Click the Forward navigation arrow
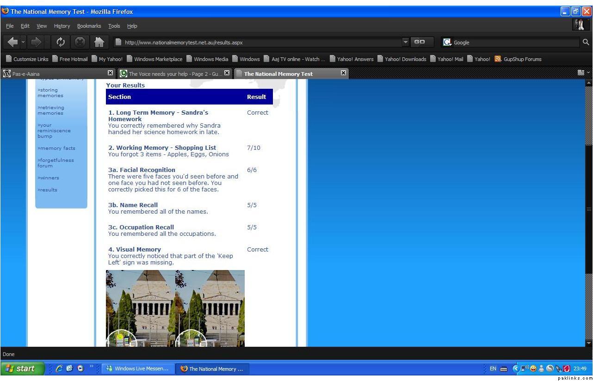The width and height of the screenshot is (593, 381). pyautogui.click(x=36, y=42)
